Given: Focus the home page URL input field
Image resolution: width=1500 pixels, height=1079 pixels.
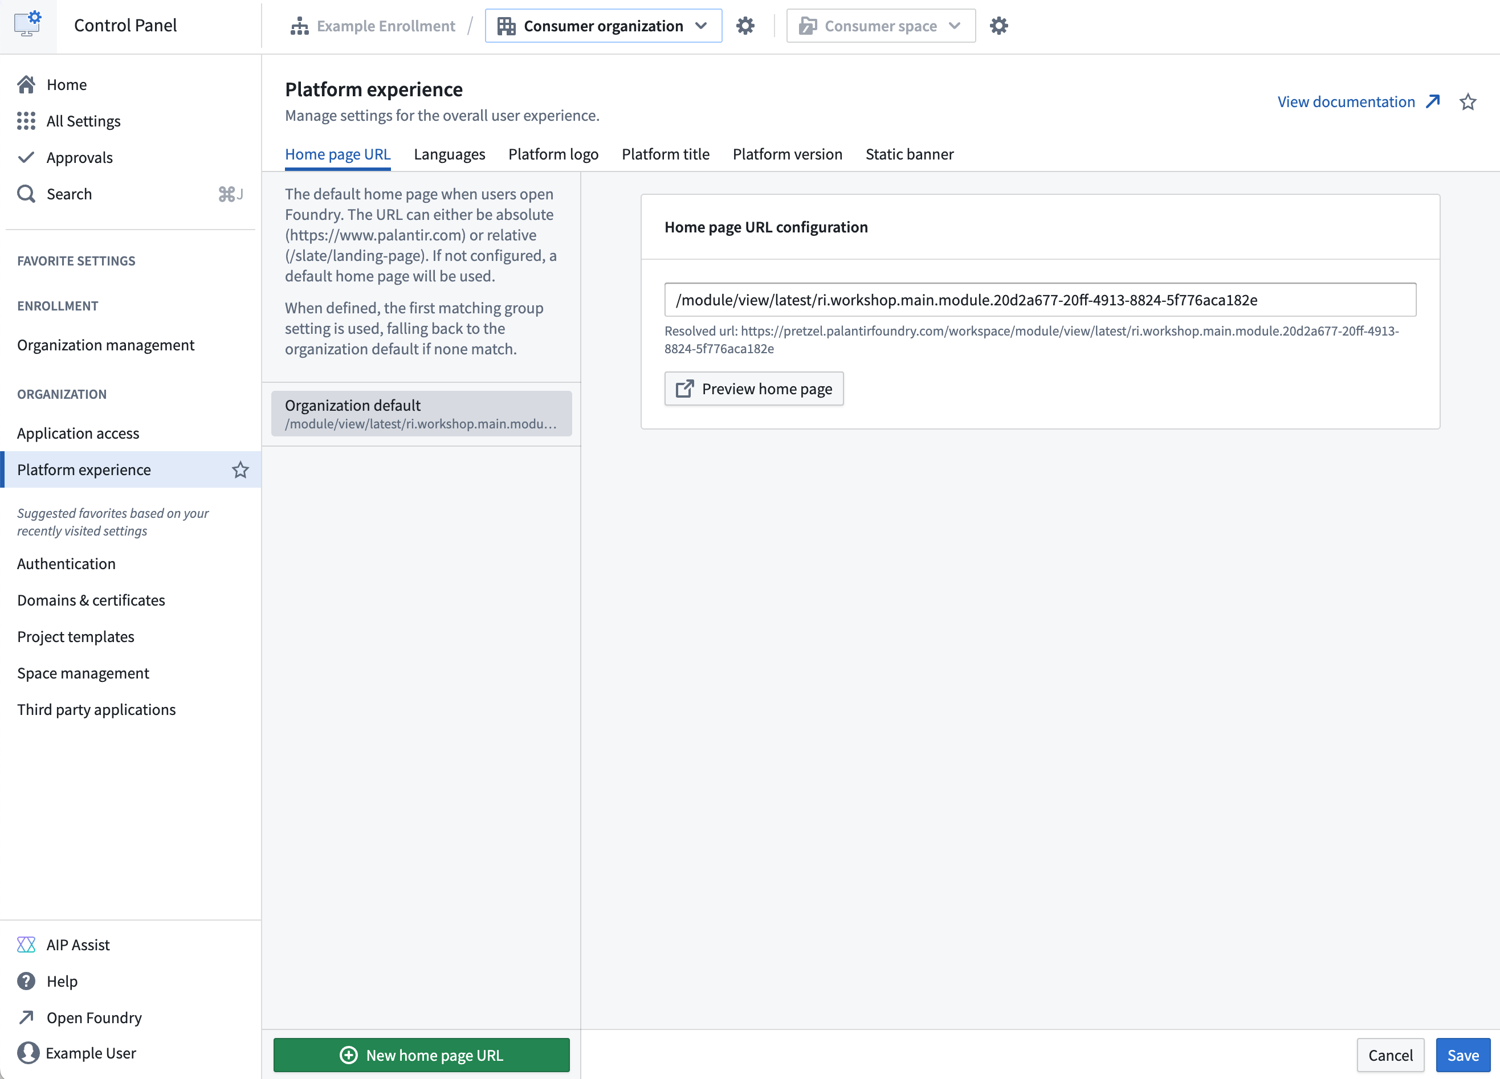Looking at the screenshot, I should 1040,300.
